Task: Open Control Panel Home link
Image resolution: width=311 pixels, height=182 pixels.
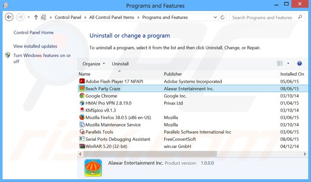Action: coord(33,33)
